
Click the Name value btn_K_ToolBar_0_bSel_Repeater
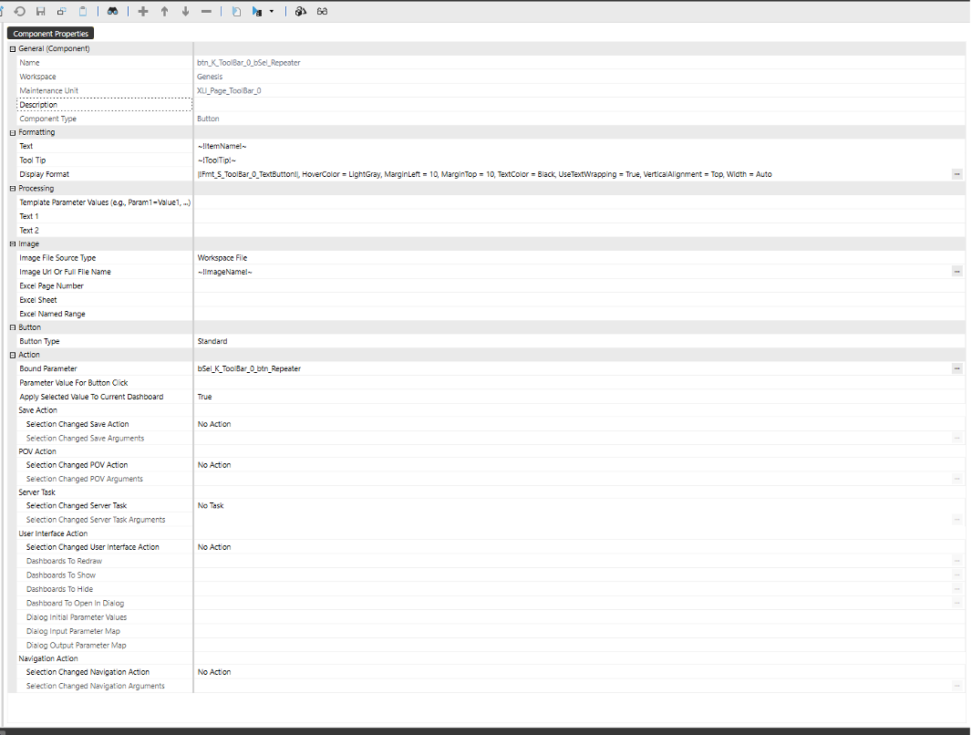pos(249,63)
